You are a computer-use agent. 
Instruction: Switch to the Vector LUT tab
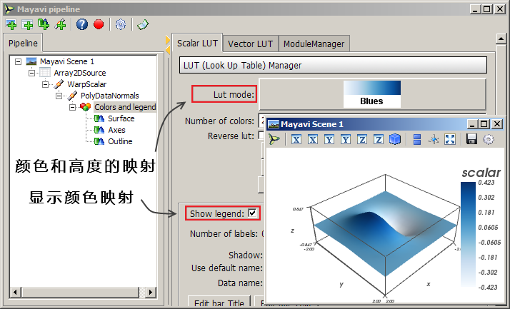click(251, 44)
